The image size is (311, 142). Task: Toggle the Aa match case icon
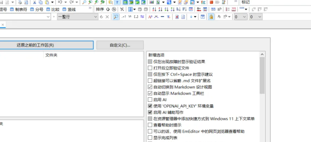pyautogui.click(x=150, y=17)
